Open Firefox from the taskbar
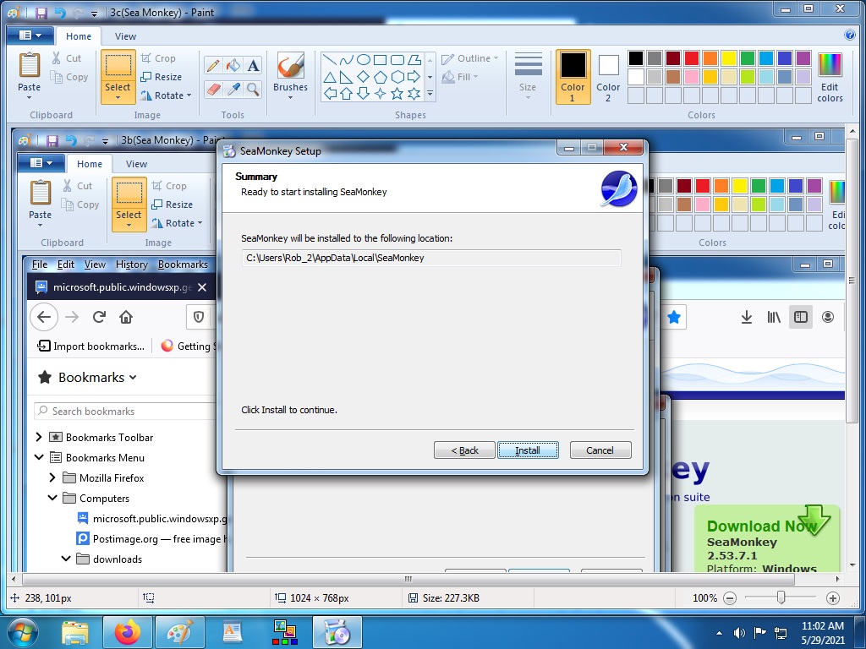The image size is (866, 649). 128,632
